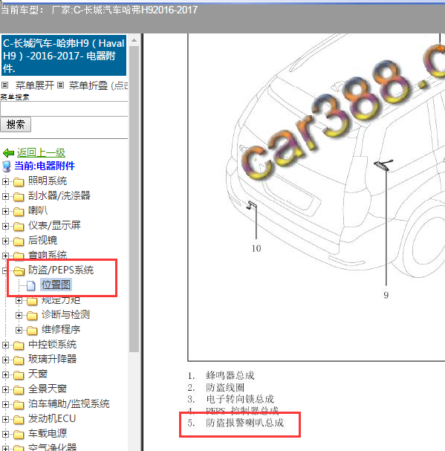Viewport: 445px width, 451px height.
Task: Expand the 发动机ECU tree node
Action: coord(5,419)
